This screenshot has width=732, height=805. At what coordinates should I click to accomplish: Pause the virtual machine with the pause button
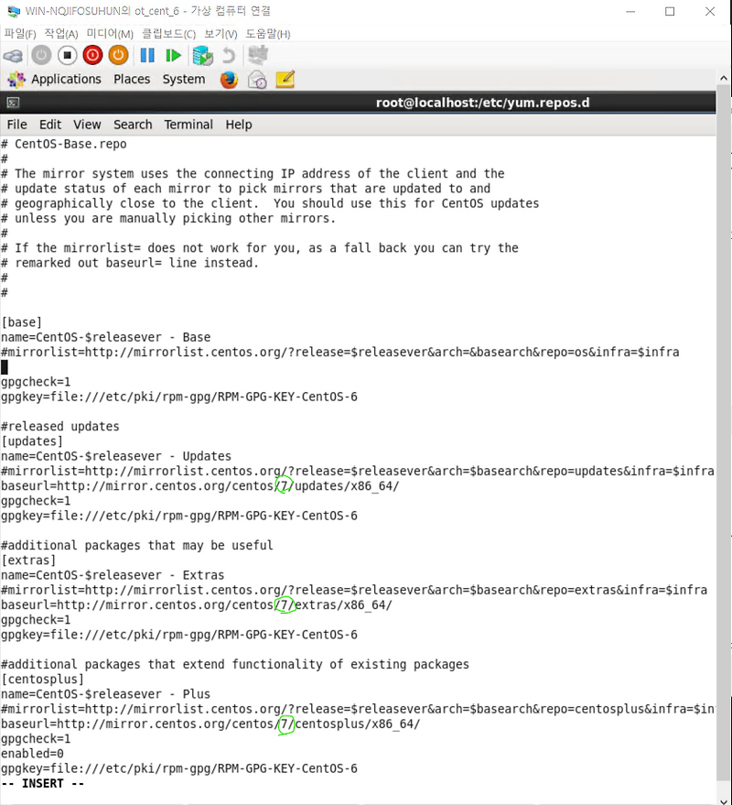pyautogui.click(x=146, y=55)
